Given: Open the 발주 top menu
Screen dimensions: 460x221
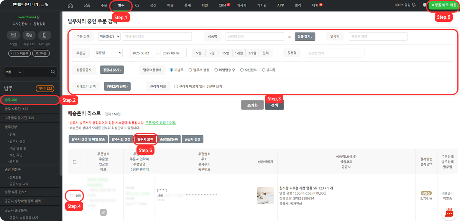Looking at the screenshot, I should [121, 5].
